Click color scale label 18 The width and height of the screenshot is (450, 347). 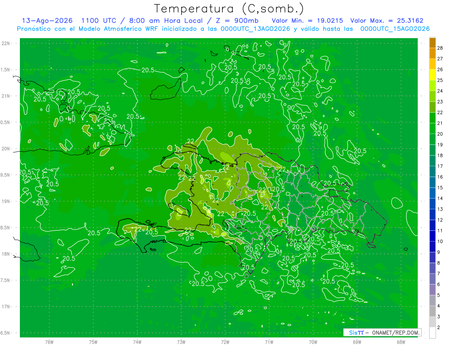coord(441,155)
